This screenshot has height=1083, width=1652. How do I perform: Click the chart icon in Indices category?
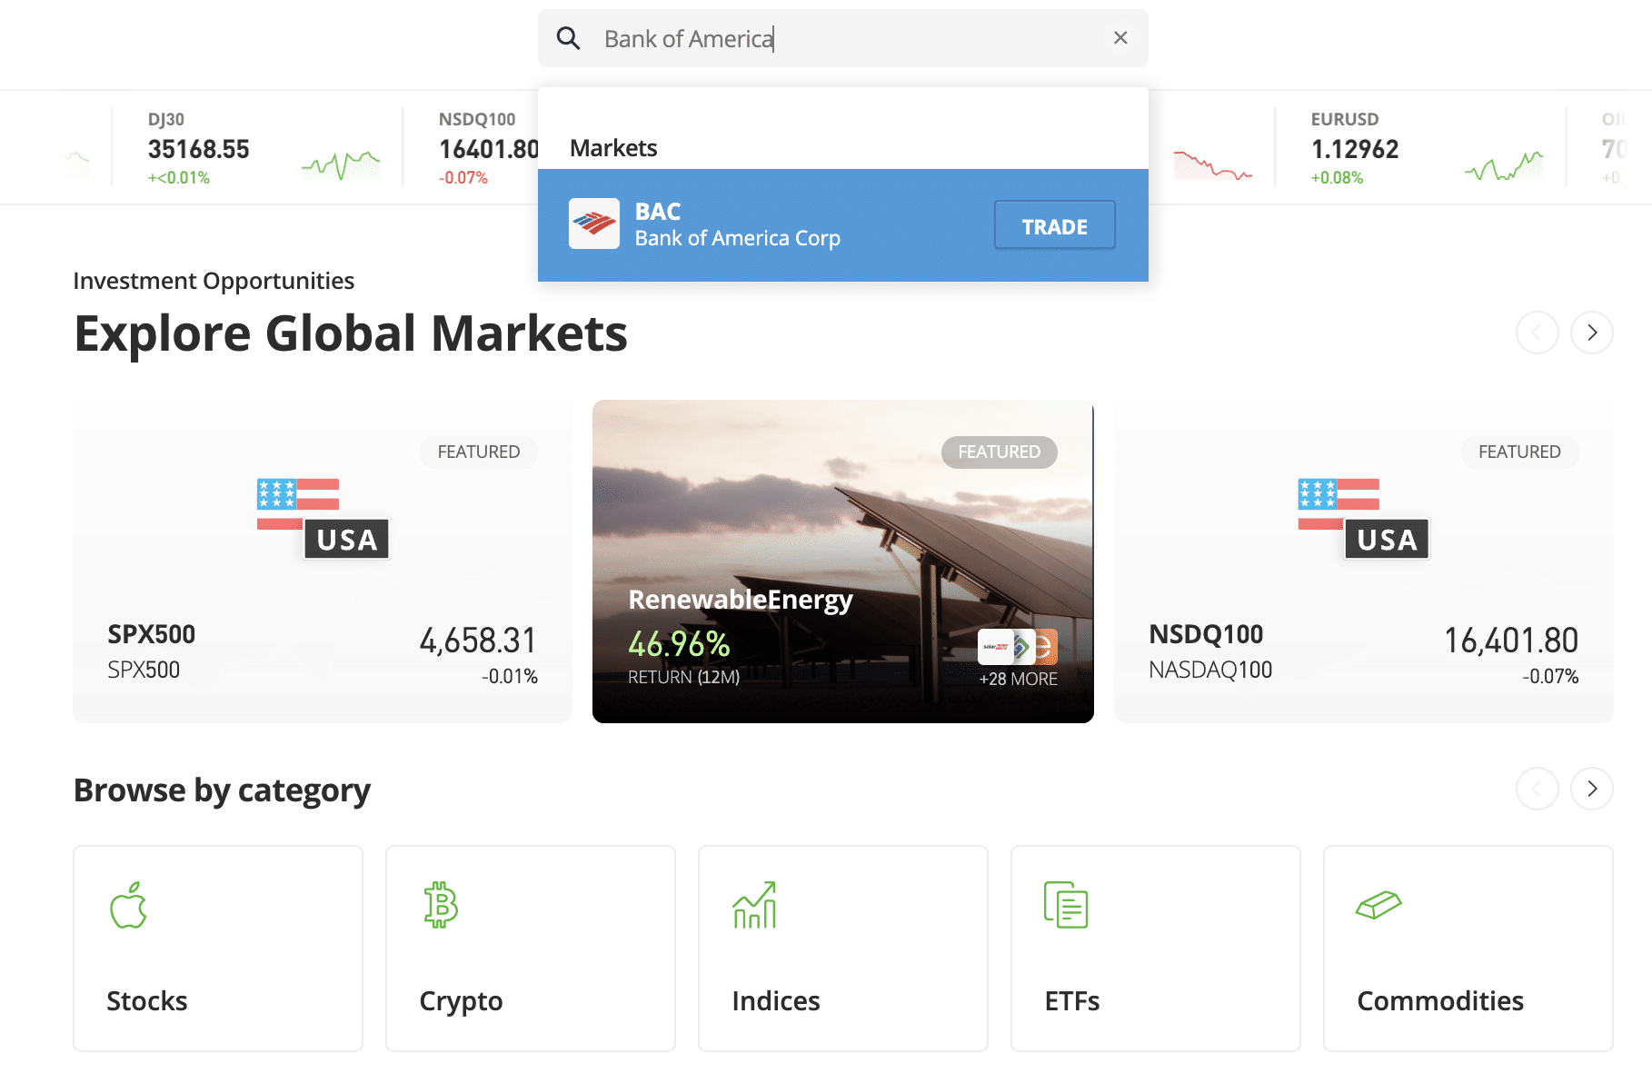pyautogui.click(x=754, y=905)
